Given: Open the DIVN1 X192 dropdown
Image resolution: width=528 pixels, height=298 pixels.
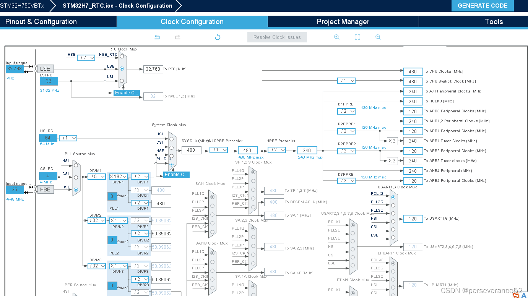Looking at the screenshot, I should click(x=118, y=177).
